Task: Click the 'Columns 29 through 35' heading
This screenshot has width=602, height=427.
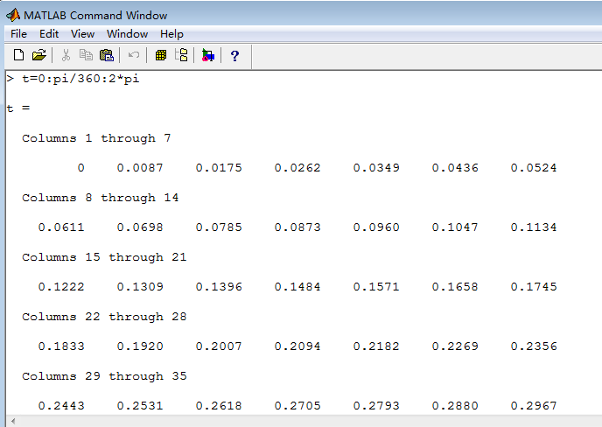Action: click(104, 376)
